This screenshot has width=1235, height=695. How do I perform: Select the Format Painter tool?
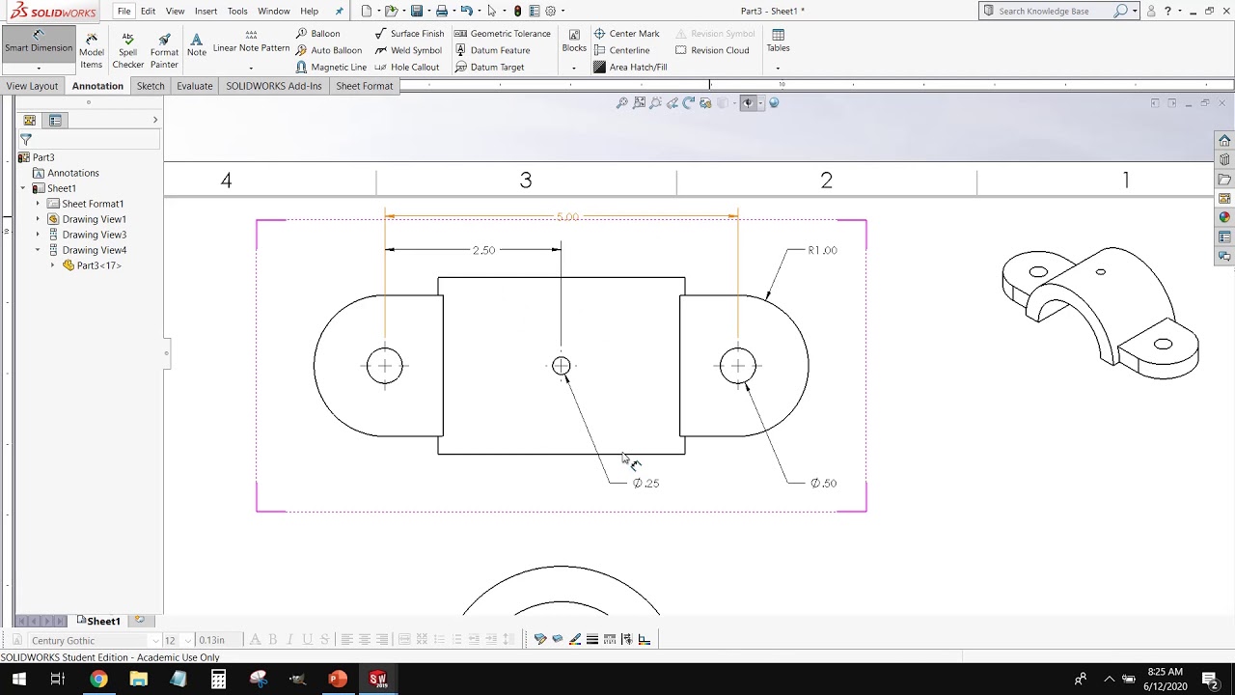[164, 50]
